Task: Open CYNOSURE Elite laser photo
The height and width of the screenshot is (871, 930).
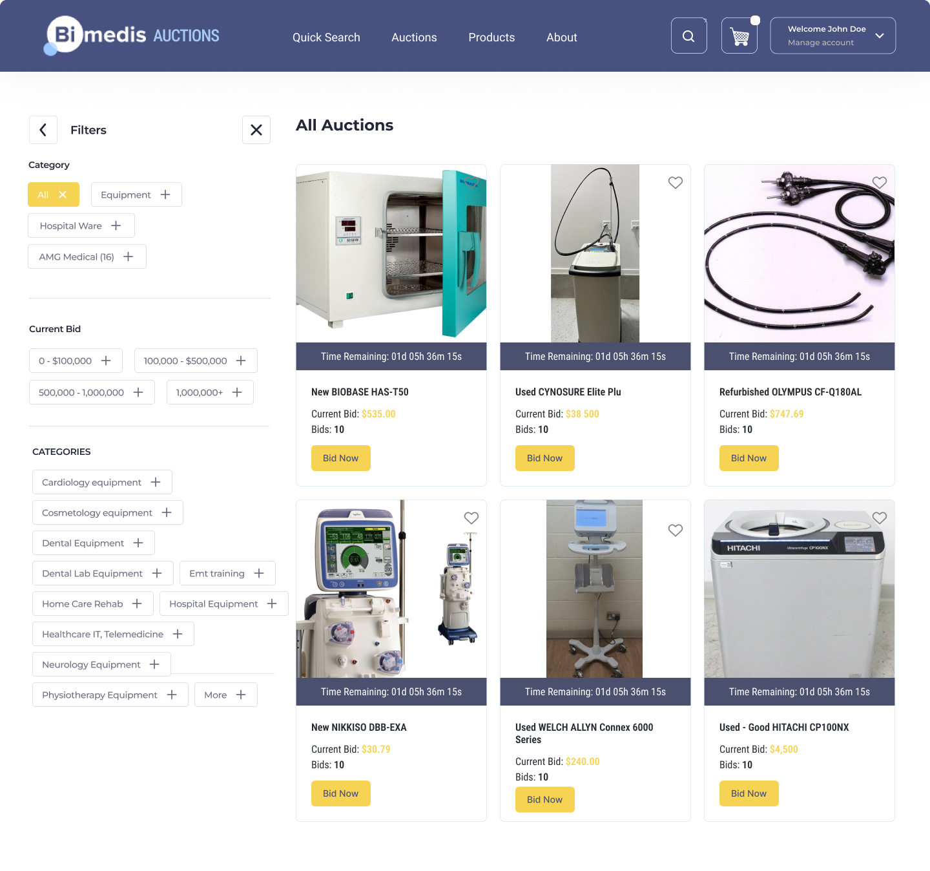Action: point(595,253)
